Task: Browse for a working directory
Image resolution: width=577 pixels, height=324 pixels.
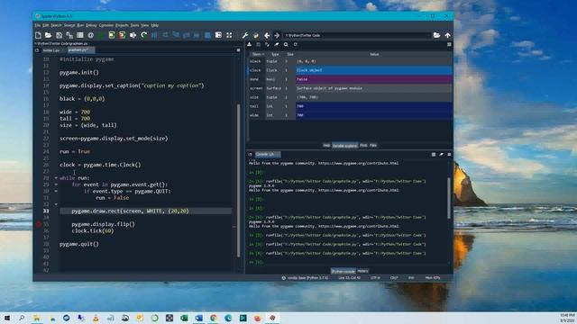Action: (436, 35)
